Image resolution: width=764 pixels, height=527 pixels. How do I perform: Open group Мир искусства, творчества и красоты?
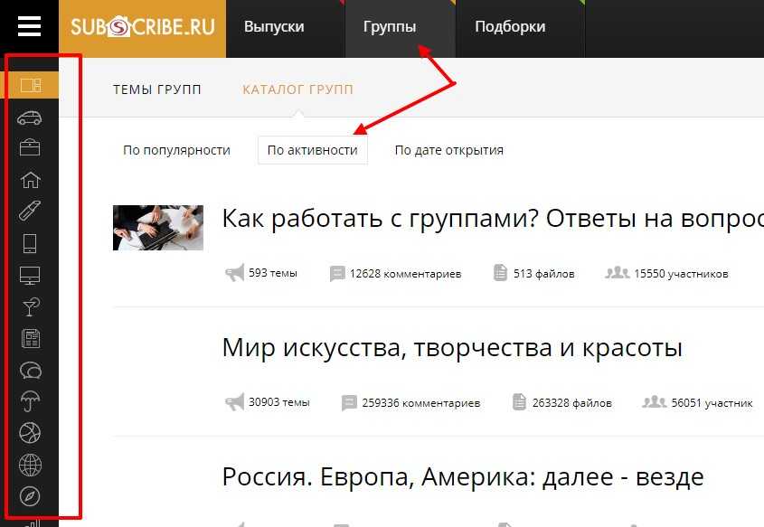[451, 348]
